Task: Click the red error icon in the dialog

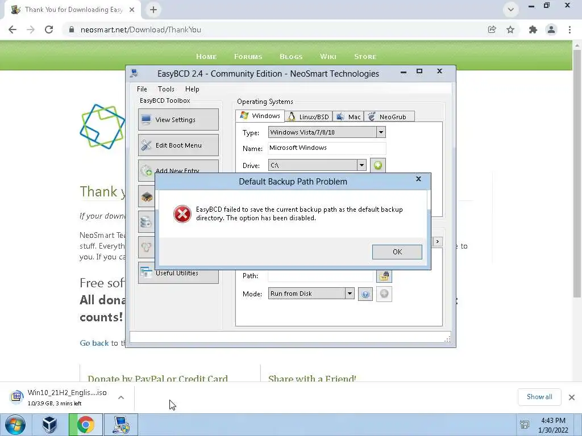Action: pyautogui.click(x=182, y=214)
